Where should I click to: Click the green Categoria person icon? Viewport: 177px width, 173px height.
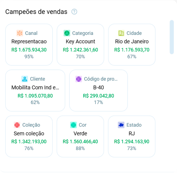click(67, 33)
